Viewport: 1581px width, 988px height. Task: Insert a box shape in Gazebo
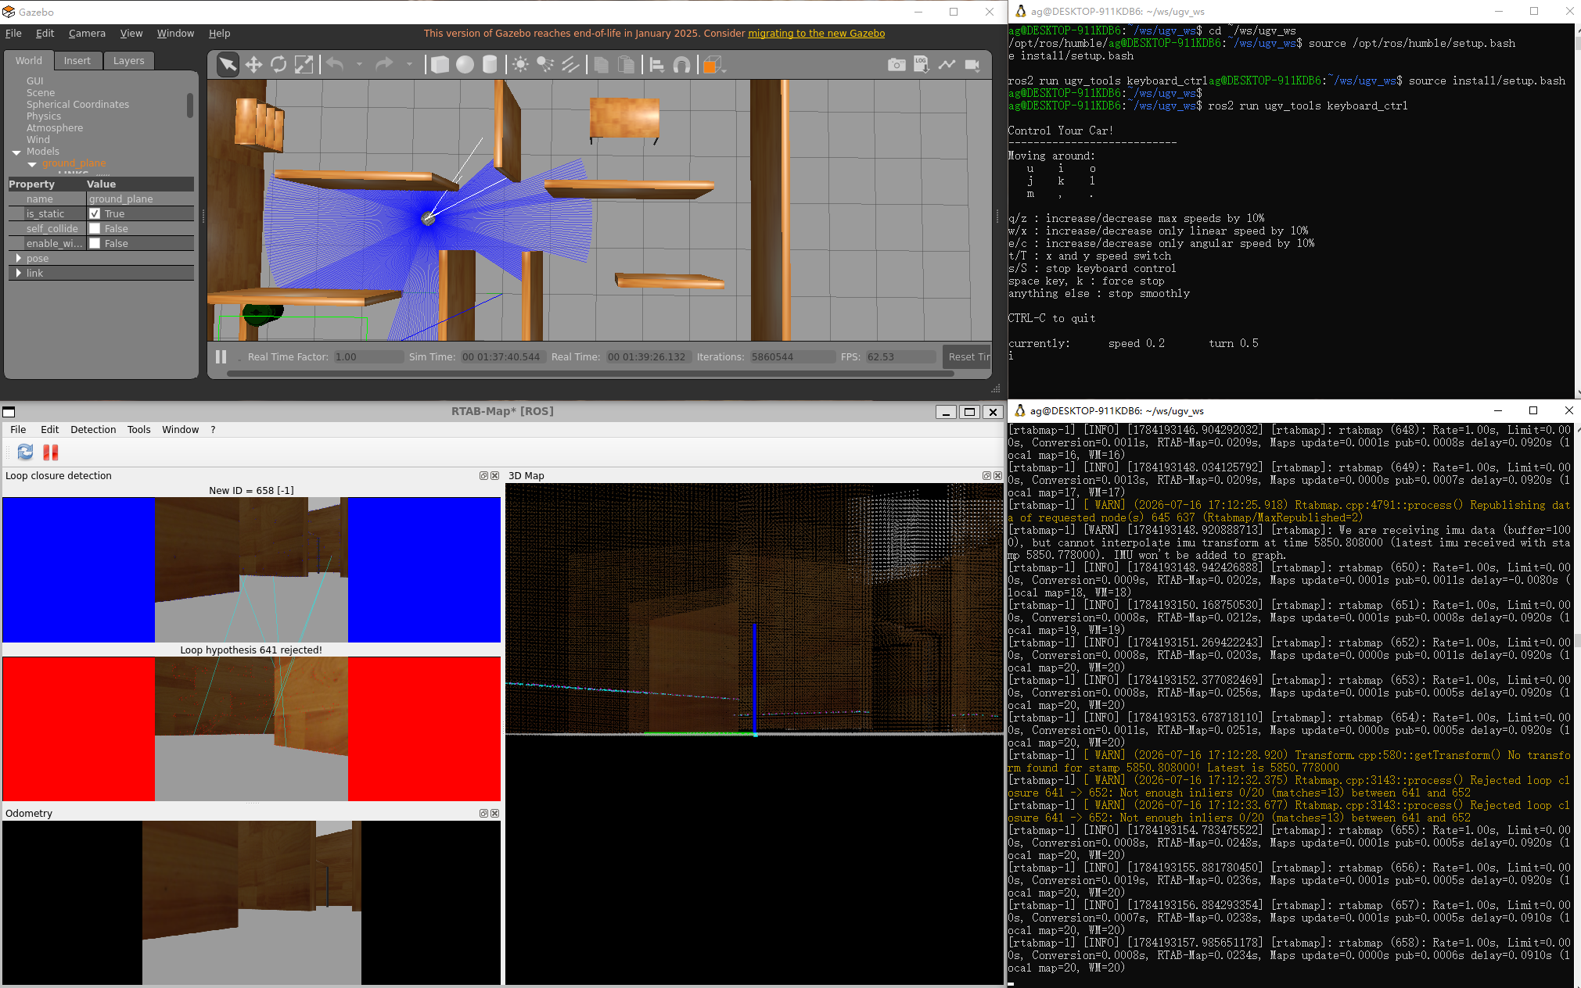point(440,65)
